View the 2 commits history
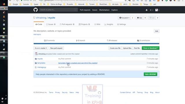The height and width of the screenshot is (104, 185). (x=49, y=40)
